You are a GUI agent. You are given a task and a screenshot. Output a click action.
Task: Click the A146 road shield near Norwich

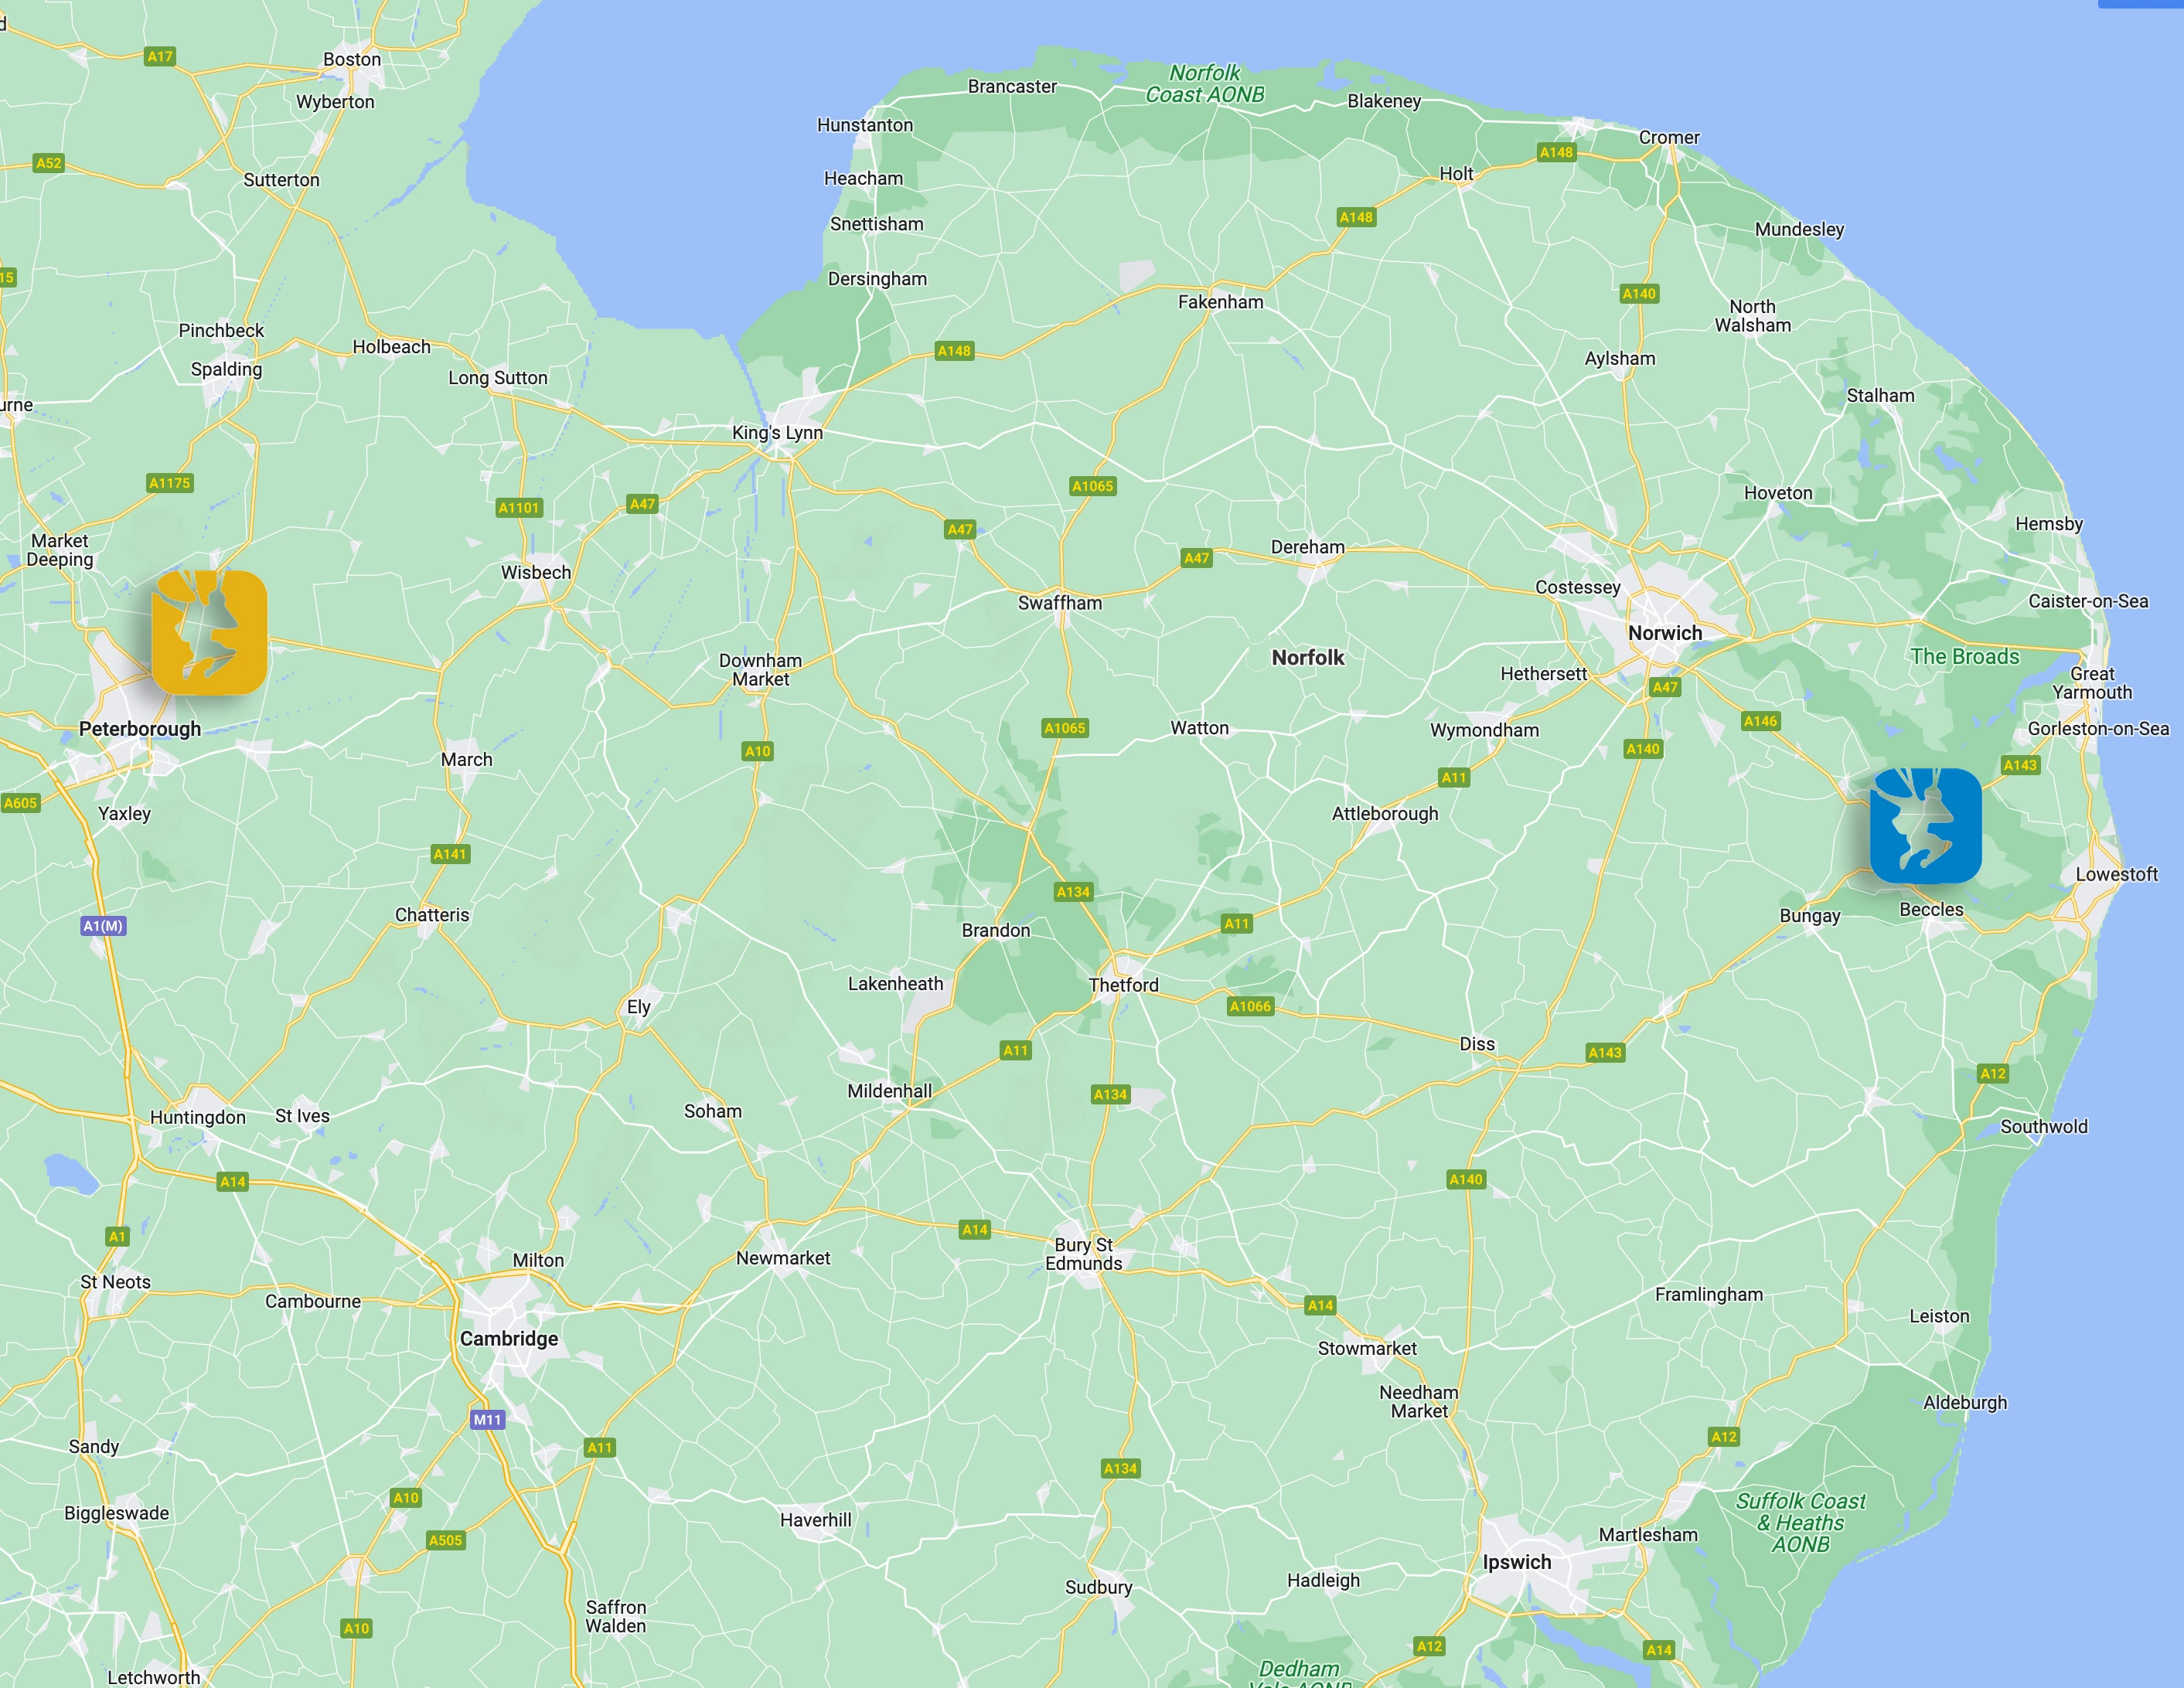[x=1760, y=721]
